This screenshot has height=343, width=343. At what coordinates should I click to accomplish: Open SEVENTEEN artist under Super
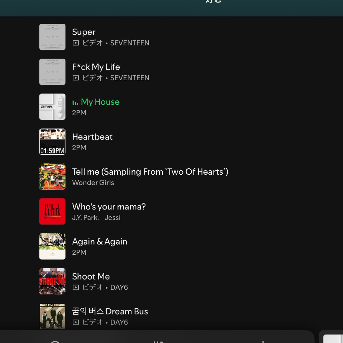[x=130, y=43]
